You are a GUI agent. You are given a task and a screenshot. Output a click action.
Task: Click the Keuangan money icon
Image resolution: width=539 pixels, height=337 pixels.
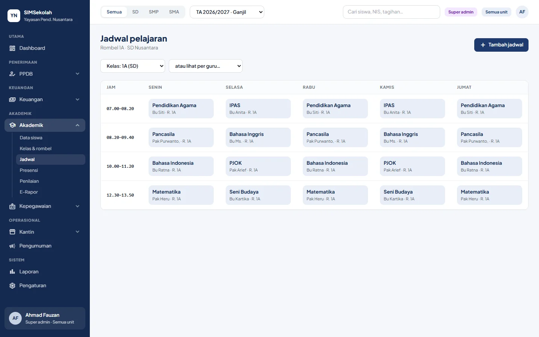[x=12, y=100]
